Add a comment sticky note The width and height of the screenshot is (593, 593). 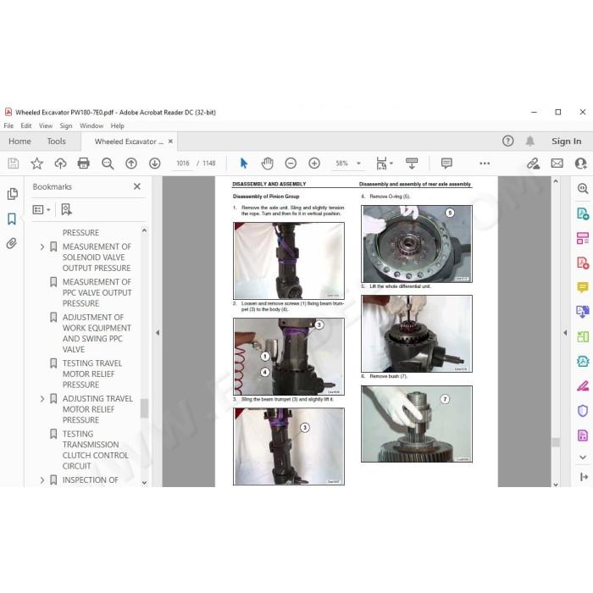(446, 163)
